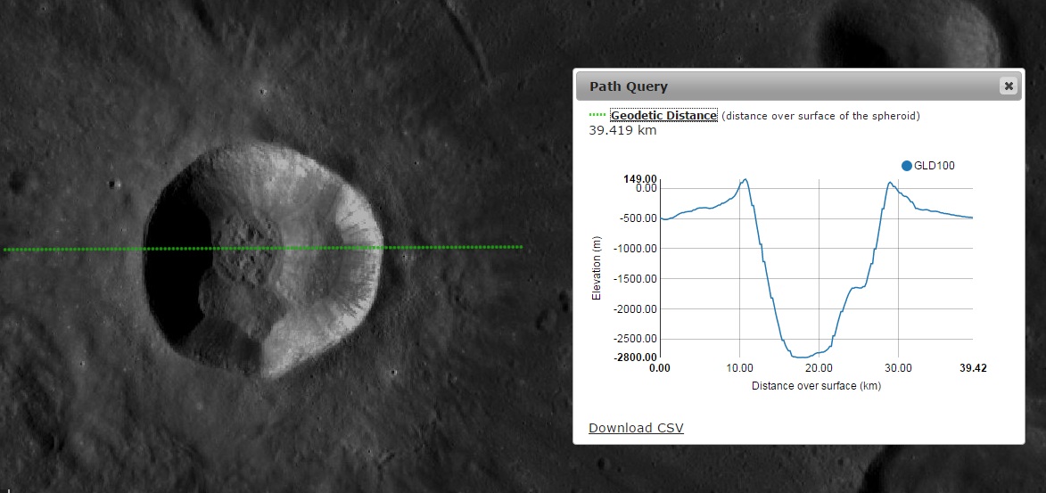Toggle the GLD100 series legend label
1046x493 pixels.
click(935, 165)
